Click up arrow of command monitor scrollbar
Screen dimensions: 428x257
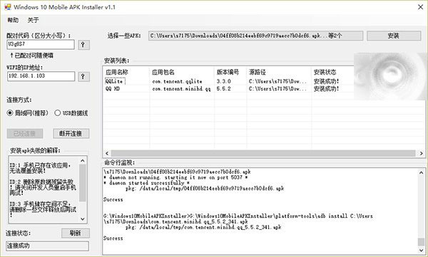[x=421, y=172]
